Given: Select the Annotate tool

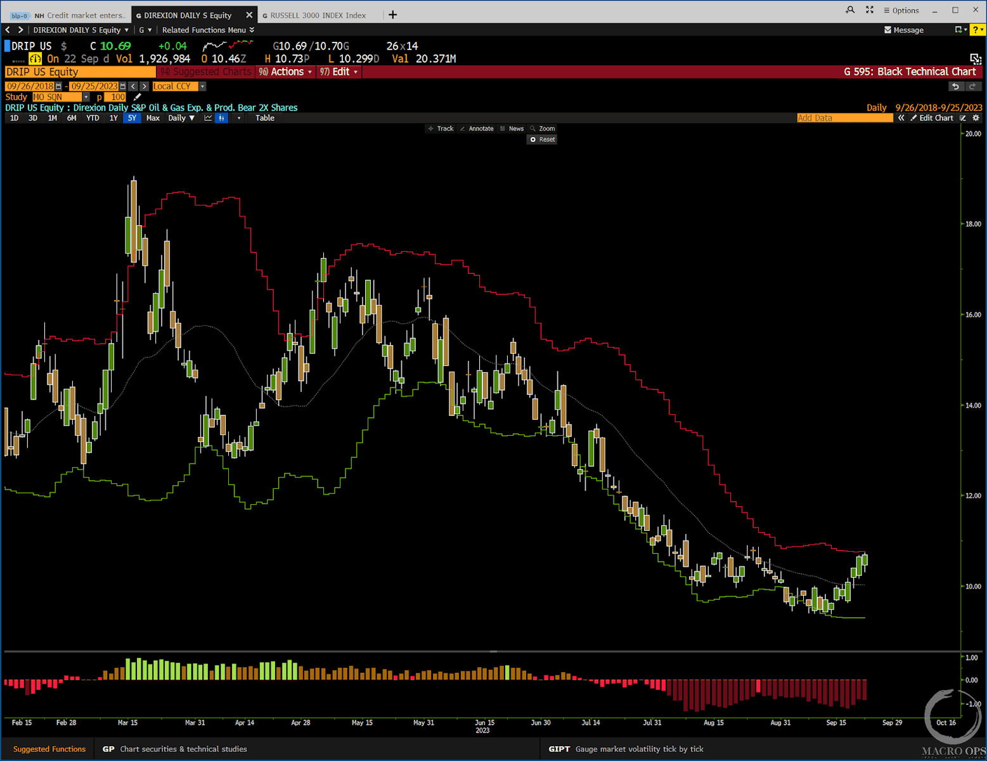Looking at the screenshot, I should 477,129.
